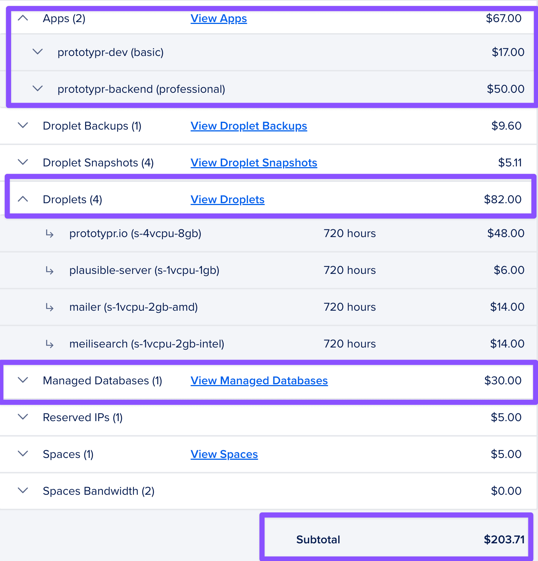This screenshot has height=561, width=538.
Task: Click View Managed Databases
Action: point(259,381)
